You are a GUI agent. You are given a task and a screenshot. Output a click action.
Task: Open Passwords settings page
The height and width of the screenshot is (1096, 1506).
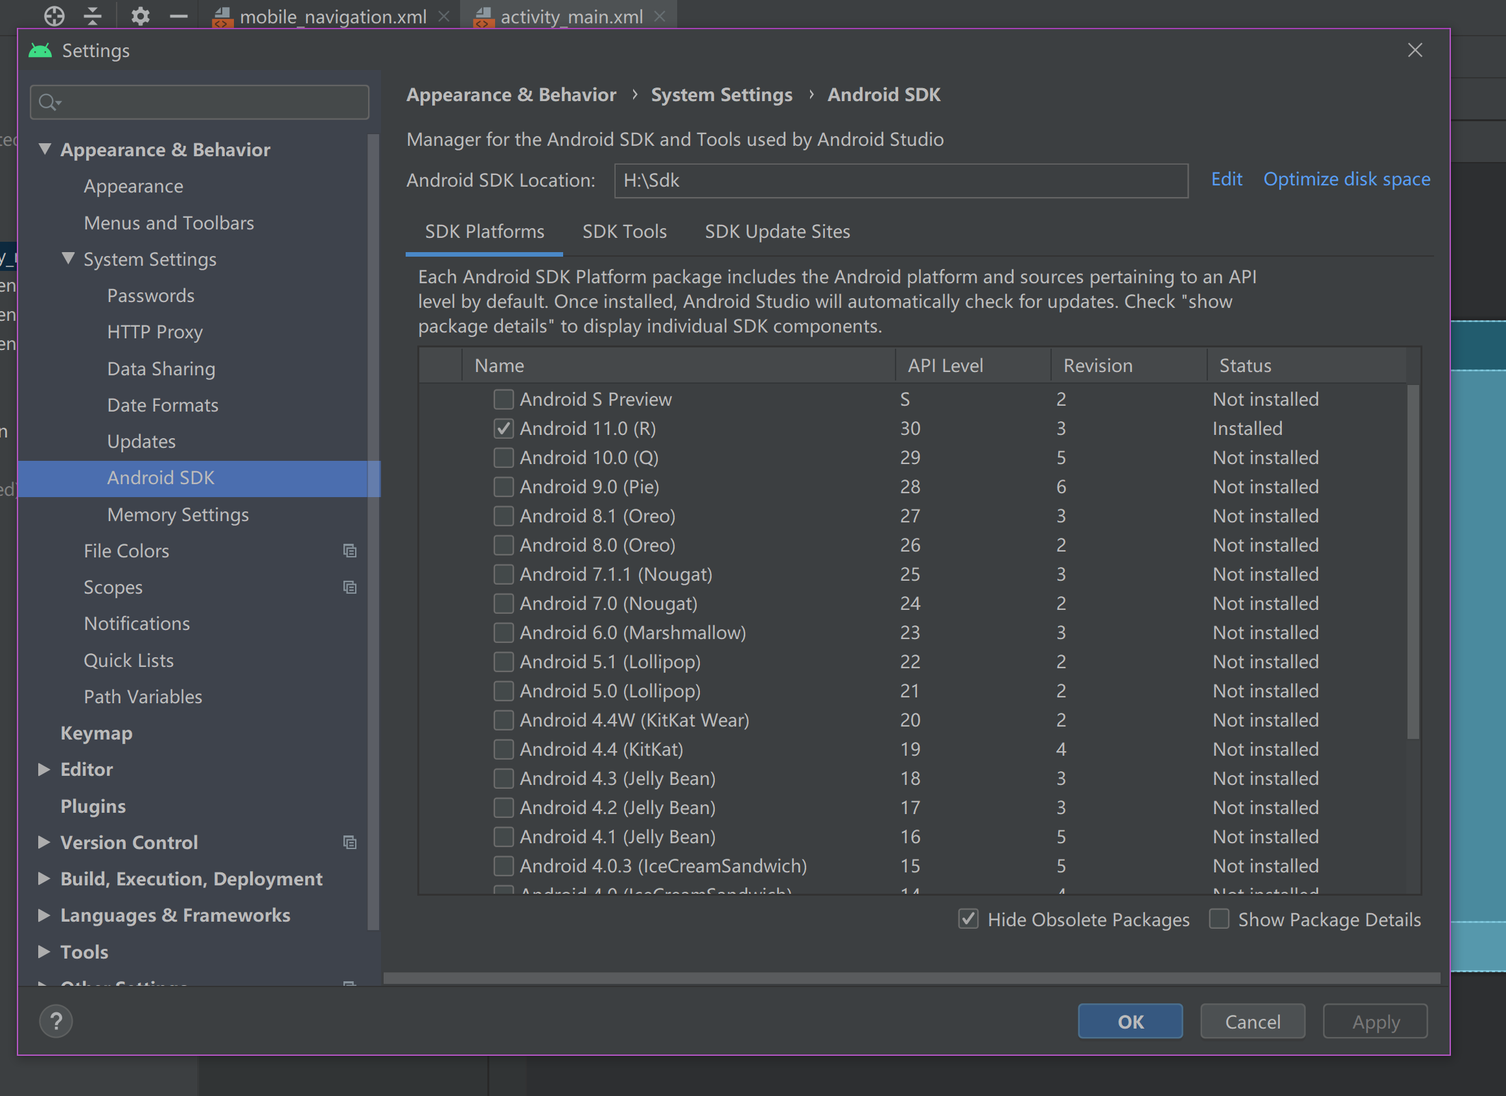pos(151,296)
